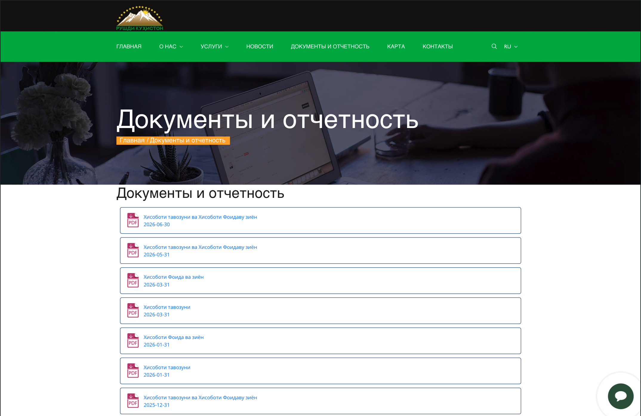This screenshot has height=416, width=641.
Task: Click the dark section heading below the banner
Action: coord(200,193)
